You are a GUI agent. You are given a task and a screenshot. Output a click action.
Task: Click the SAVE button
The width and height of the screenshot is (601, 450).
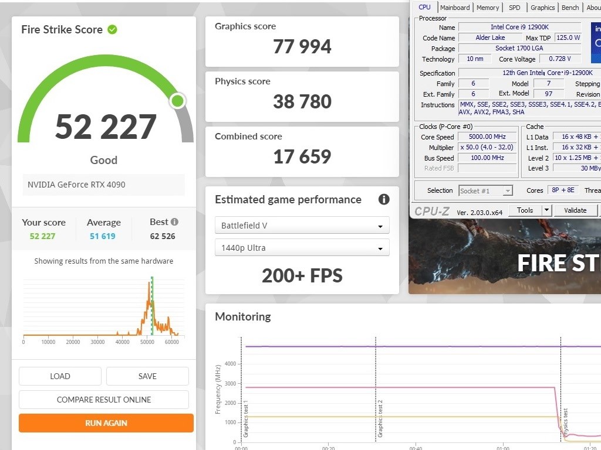[147, 376]
